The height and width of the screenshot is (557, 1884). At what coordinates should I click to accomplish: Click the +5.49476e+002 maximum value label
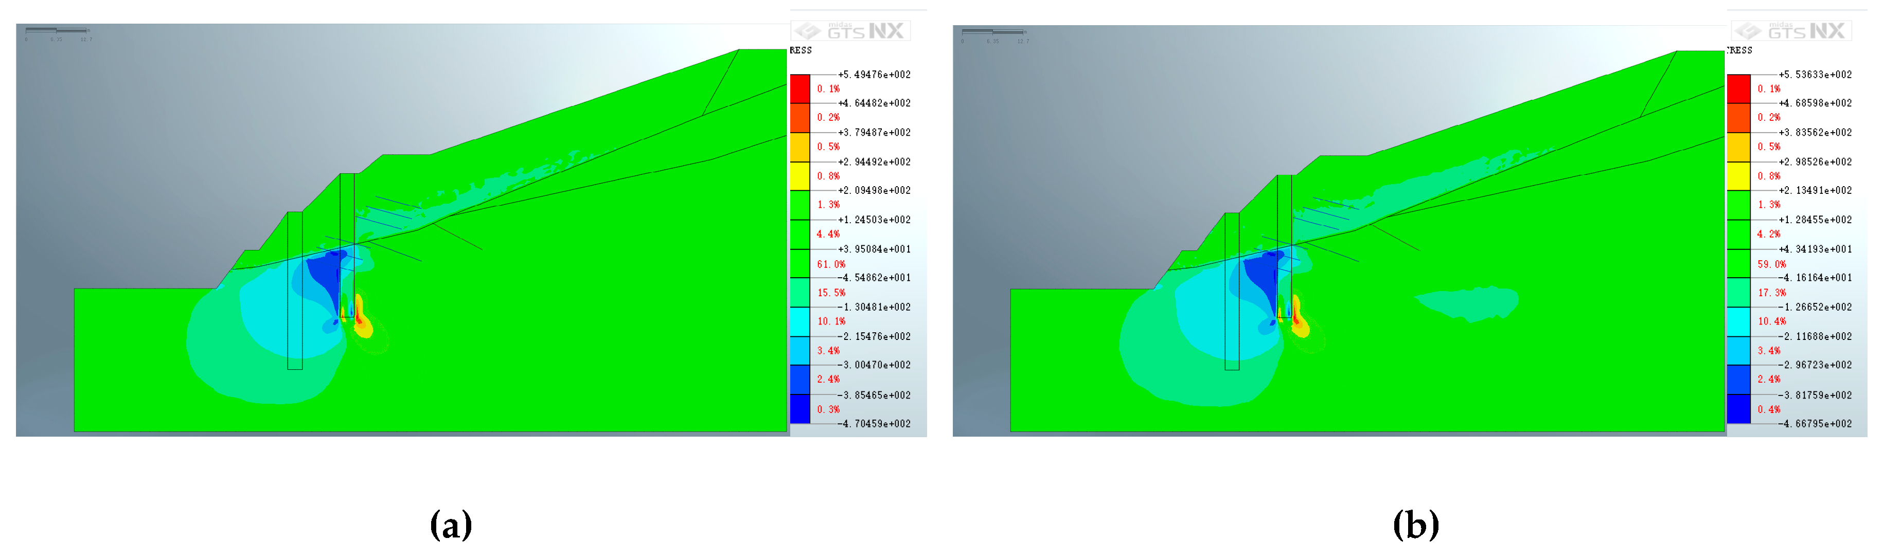[874, 75]
